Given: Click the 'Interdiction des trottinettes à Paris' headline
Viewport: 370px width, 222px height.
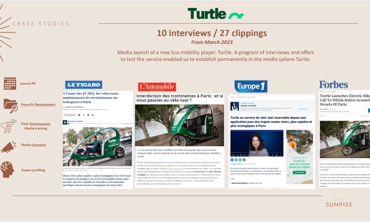Looking at the screenshot, I should coord(179,98).
